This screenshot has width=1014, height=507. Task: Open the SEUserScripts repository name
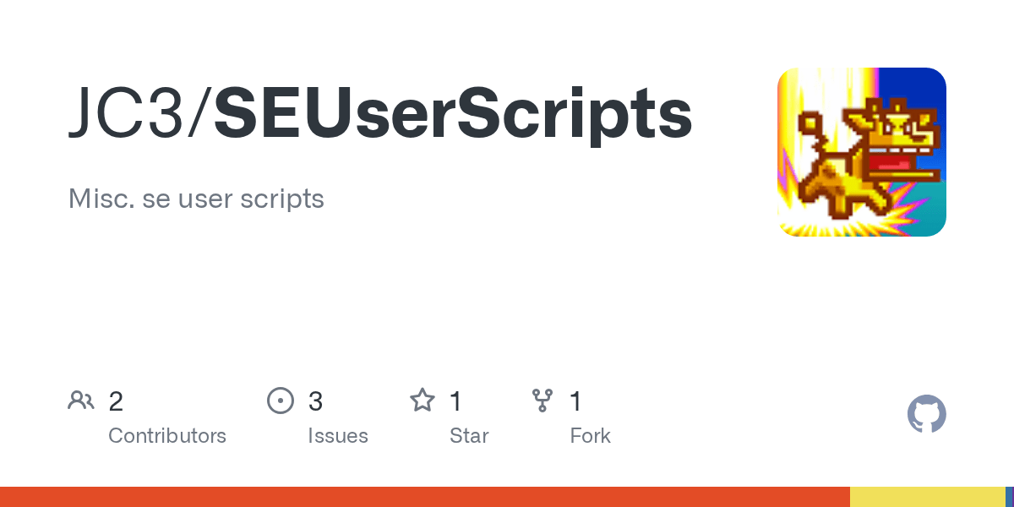453,115
